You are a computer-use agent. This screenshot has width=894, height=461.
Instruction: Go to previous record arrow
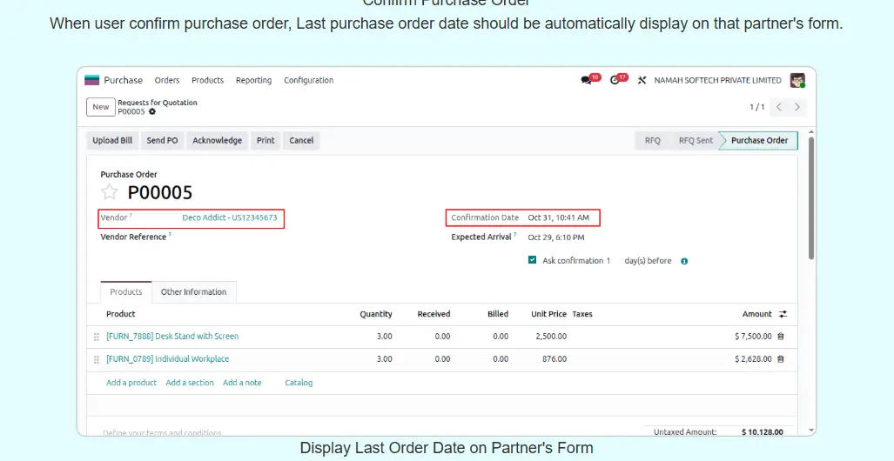pos(779,107)
